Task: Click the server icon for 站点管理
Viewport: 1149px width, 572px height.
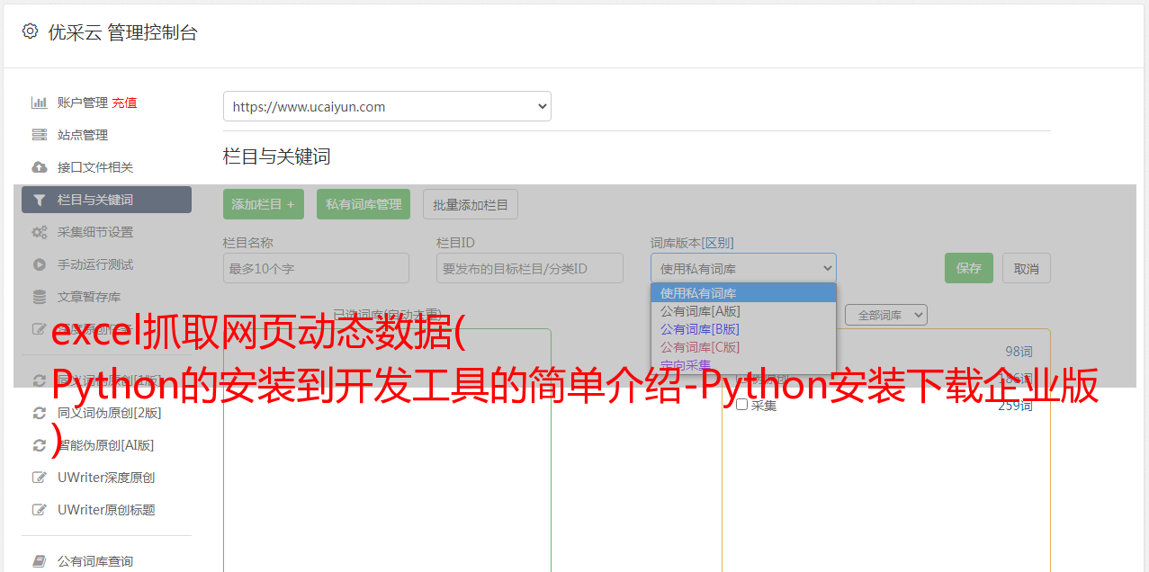Action: (39, 135)
